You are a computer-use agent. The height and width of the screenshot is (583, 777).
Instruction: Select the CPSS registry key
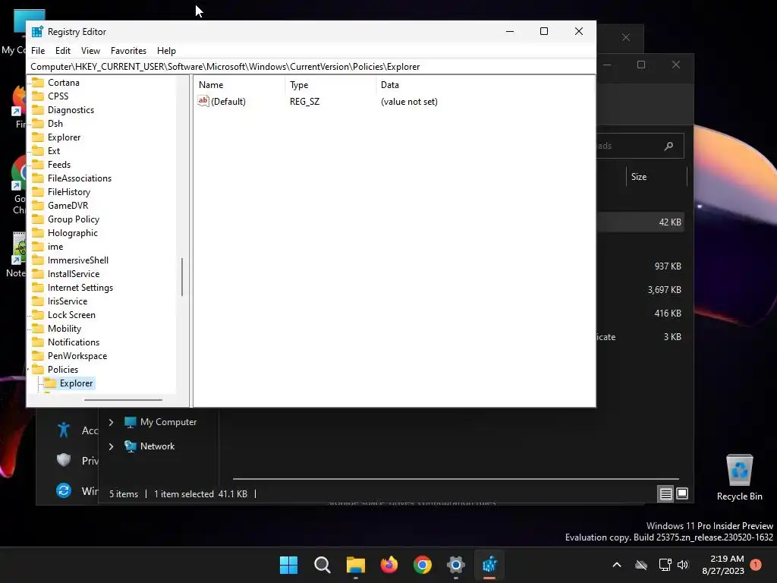pyautogui.click(x=58, y=96)
